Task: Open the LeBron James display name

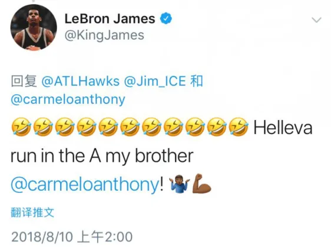Action: click(110, 19)
